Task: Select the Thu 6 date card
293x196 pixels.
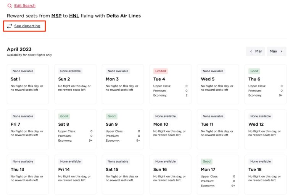Action: (x=265, y=84)
